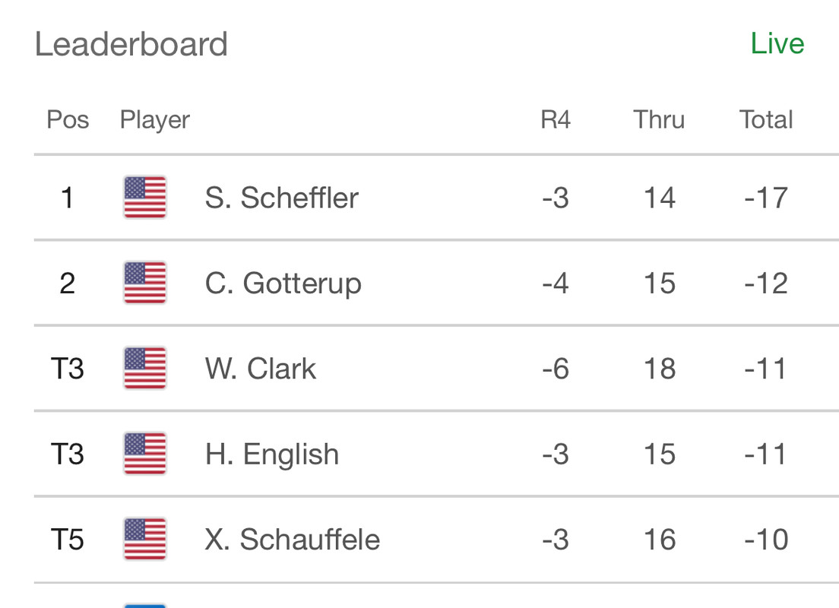Click the US flag beside X. Schauffele
The height and width of the screenshot is (608, 839).
tap(144, 540)
